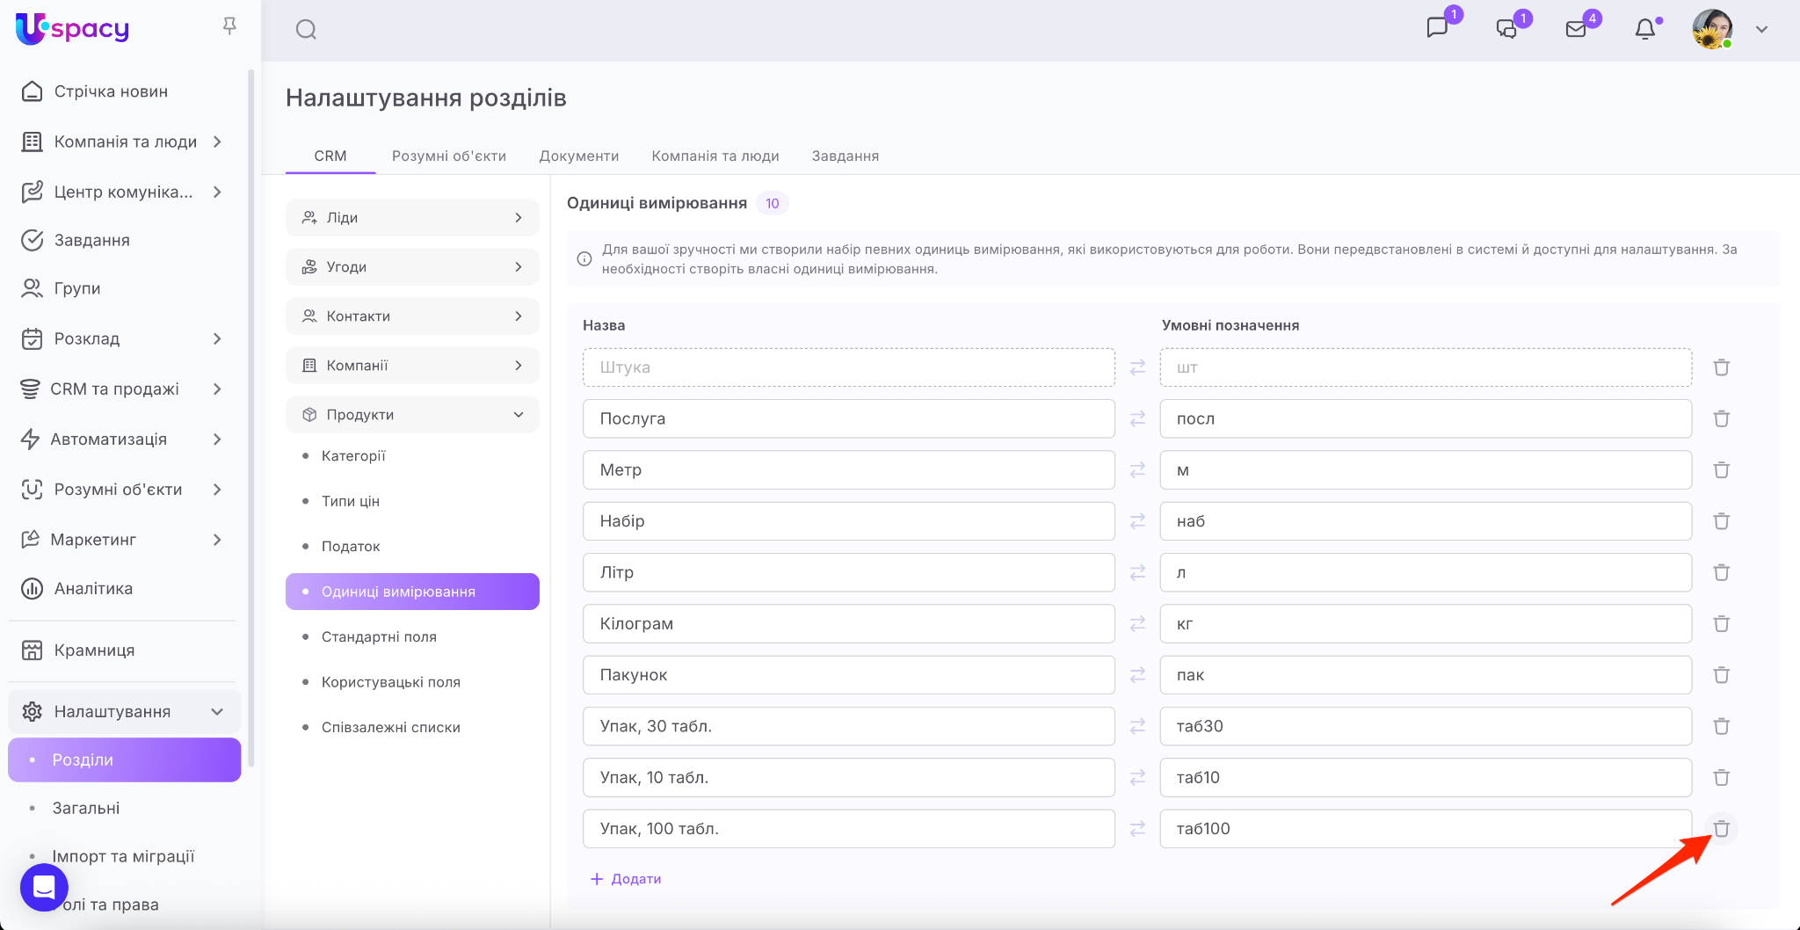Click the Набір name input field
The width and height of the screenshot is (1800, 930).
pyautogui.click(x=848, y=521)
